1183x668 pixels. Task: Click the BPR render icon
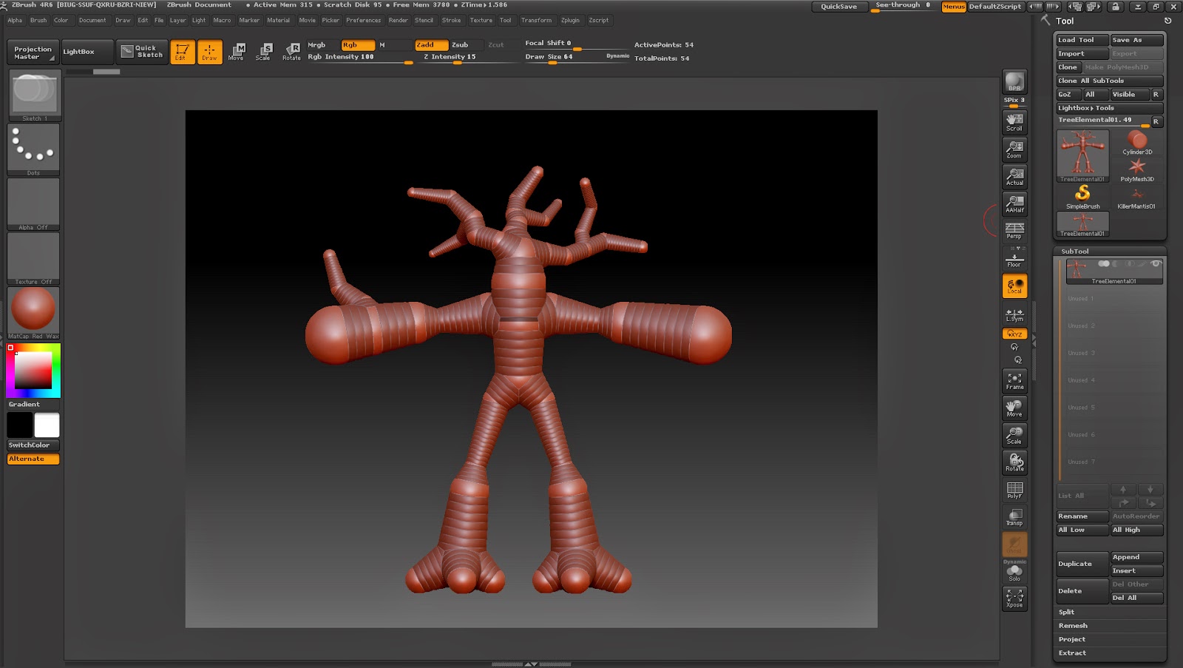1014,82
